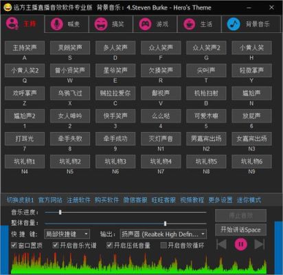
Task: Play the 机枪扫射 machine gun sound
Action: (x=206, y=93)
